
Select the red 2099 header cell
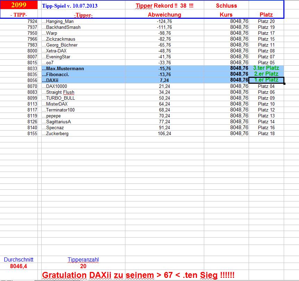19,5
